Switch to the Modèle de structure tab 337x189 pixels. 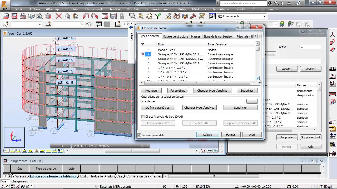[175, 36]
